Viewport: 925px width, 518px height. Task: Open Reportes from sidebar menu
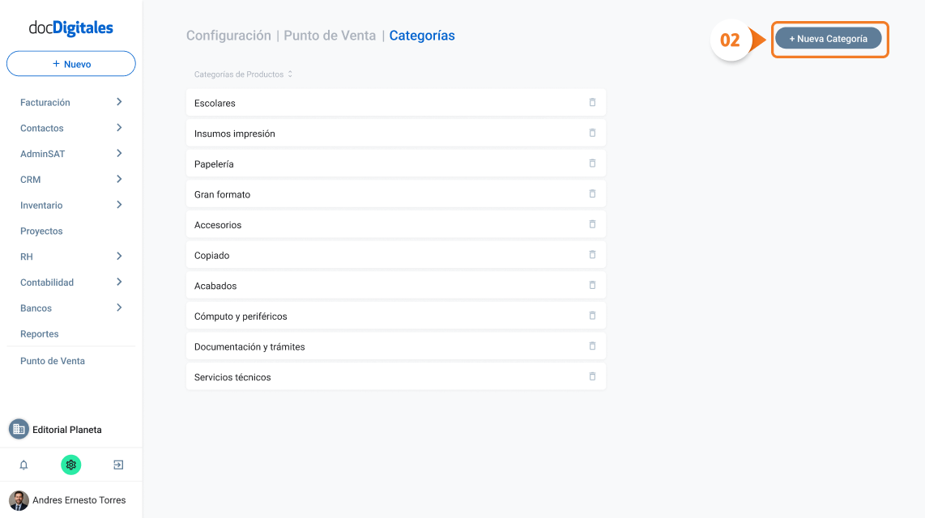40,333
